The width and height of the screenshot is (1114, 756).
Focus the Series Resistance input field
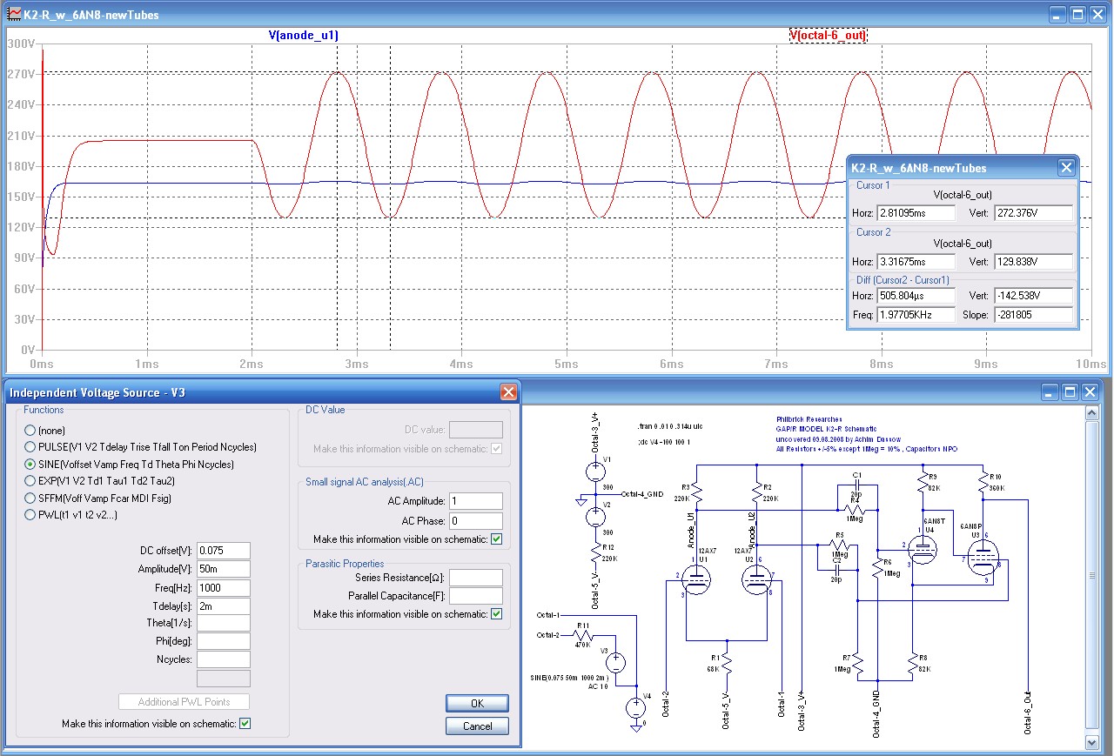click(476, 578)
